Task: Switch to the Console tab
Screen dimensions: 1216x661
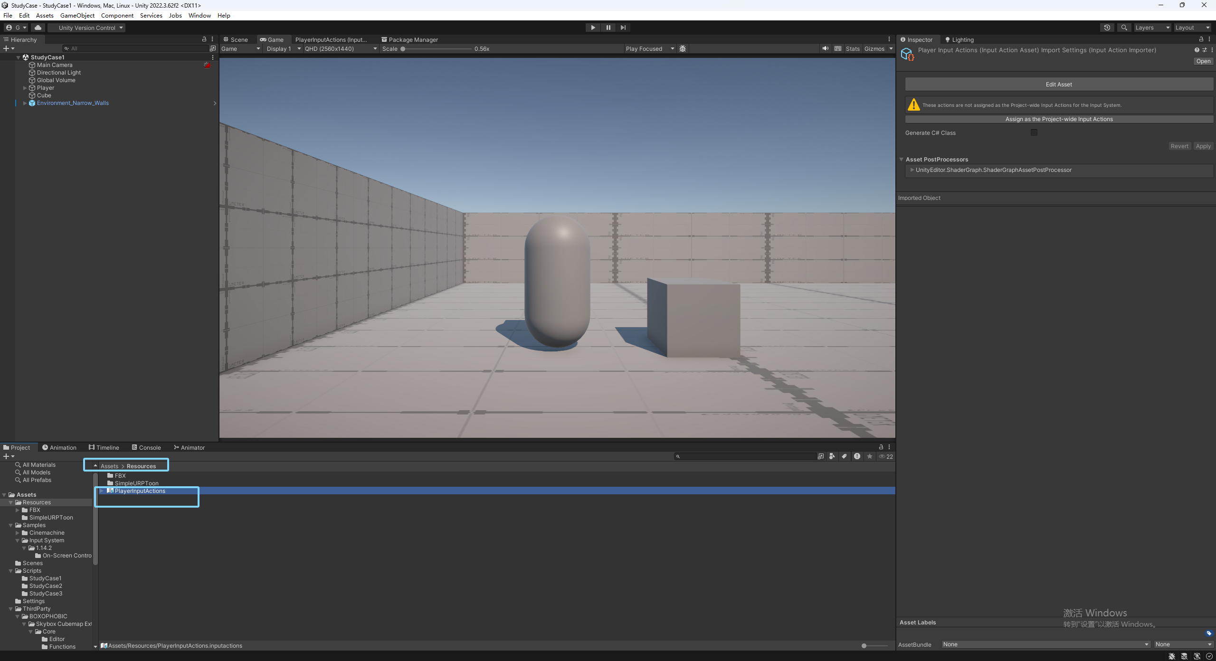Action: tap(146, 447)
